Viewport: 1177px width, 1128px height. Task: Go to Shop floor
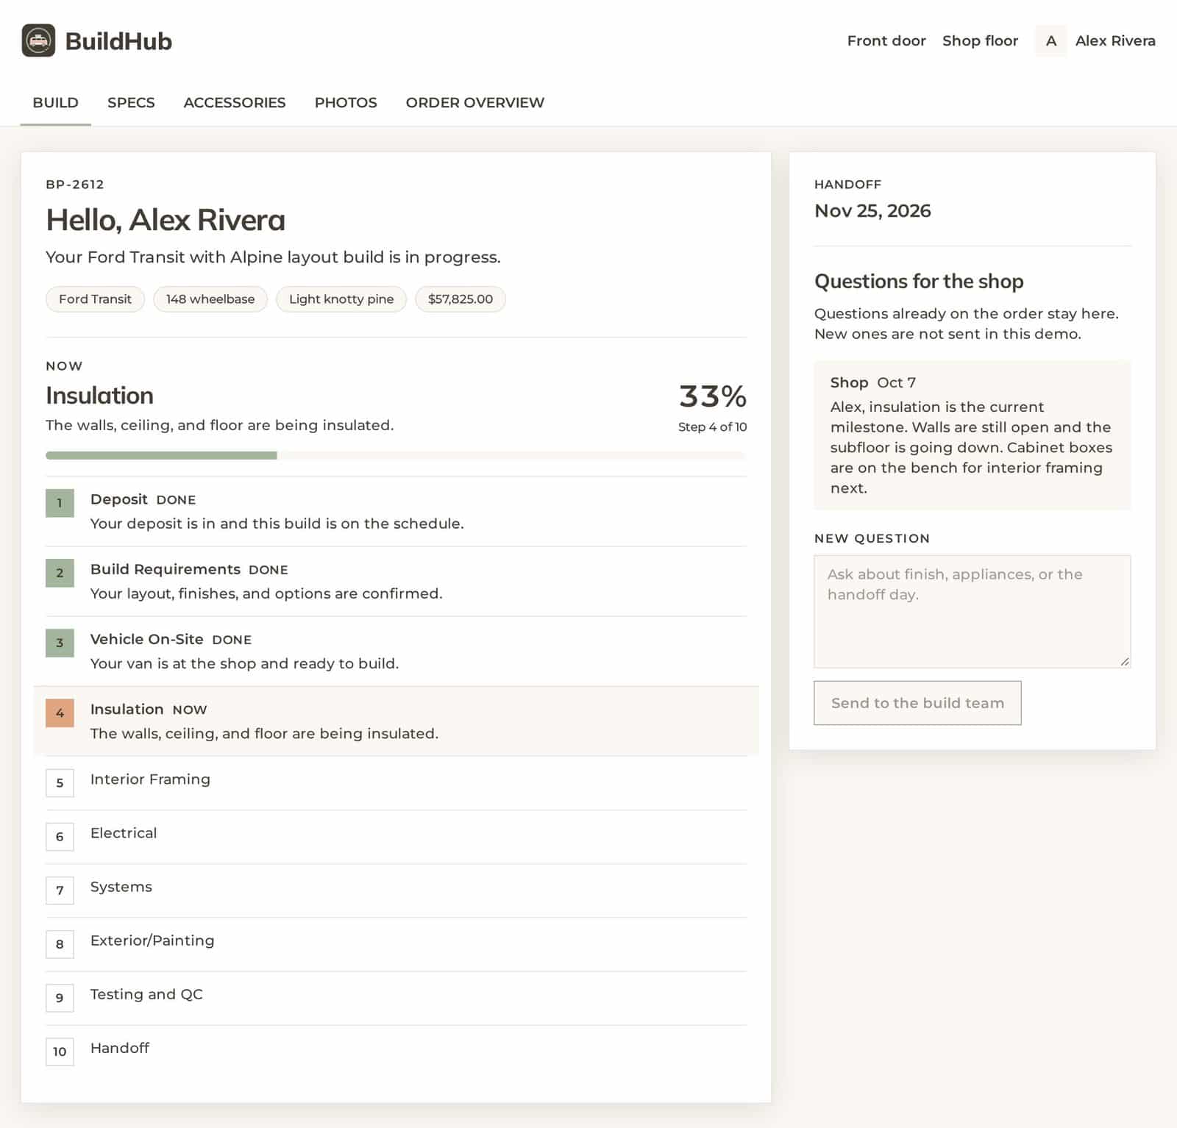(980, 40)
